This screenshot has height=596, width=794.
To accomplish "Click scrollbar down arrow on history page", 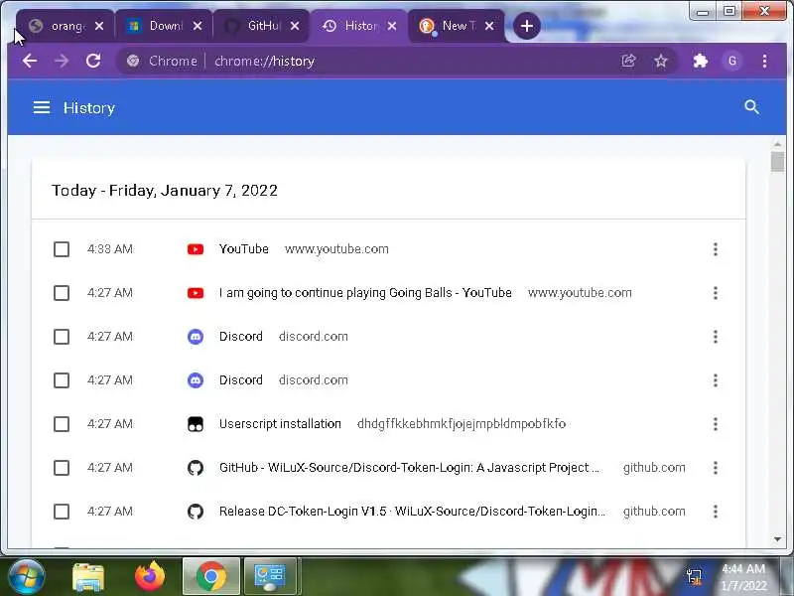I will pos(777,539).
